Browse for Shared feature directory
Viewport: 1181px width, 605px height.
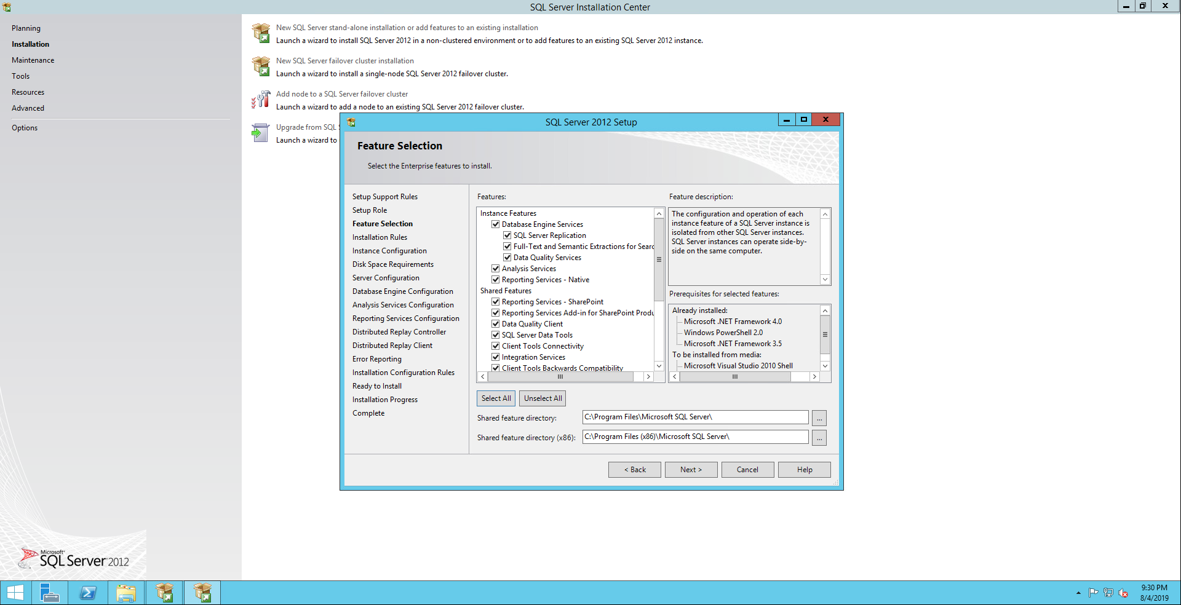tap(819, 418)
